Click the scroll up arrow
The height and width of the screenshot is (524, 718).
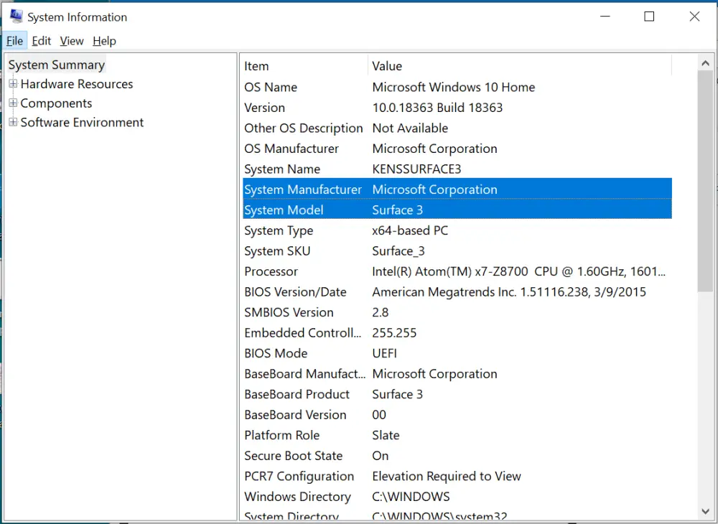[x=705, y=64]
